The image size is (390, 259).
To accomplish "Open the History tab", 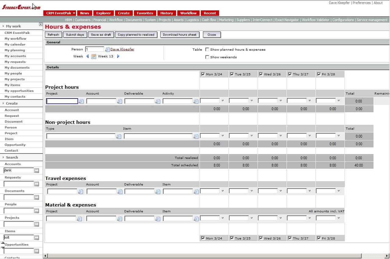I will [167, 13].
